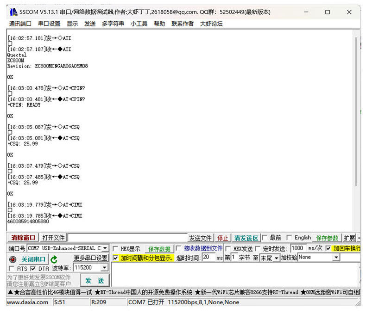Click the 第 1 字节 start byte field
This screenshot has width=366, height=332.
pyautogui.click(x=233, y=257)
